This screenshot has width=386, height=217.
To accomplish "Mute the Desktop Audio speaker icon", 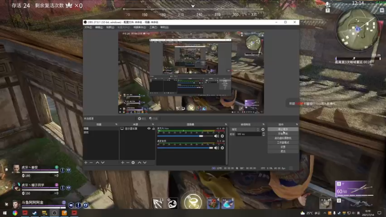I will pyautogui.click(x=216, y=148).
